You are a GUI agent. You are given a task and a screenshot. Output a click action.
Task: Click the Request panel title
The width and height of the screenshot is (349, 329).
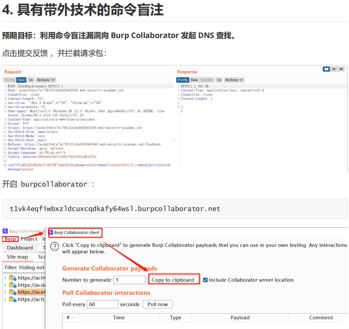(x=13, y=72)
